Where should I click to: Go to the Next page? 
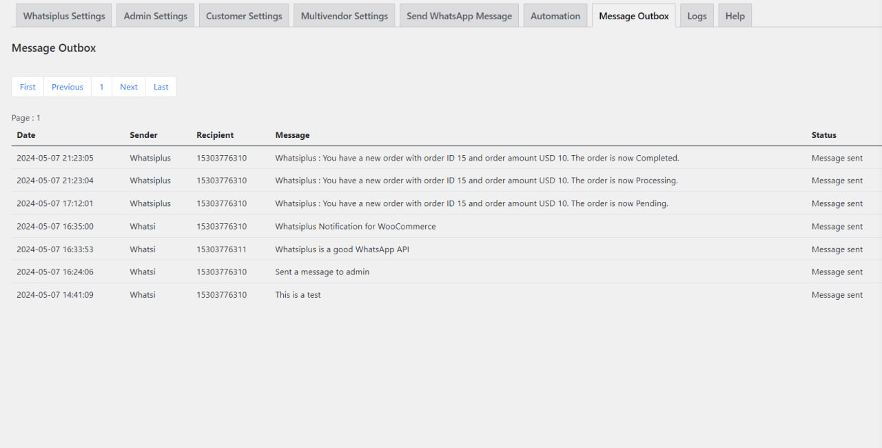(128, 86)
